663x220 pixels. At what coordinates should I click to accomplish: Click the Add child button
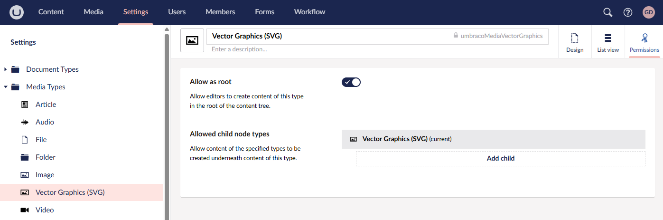501,159
